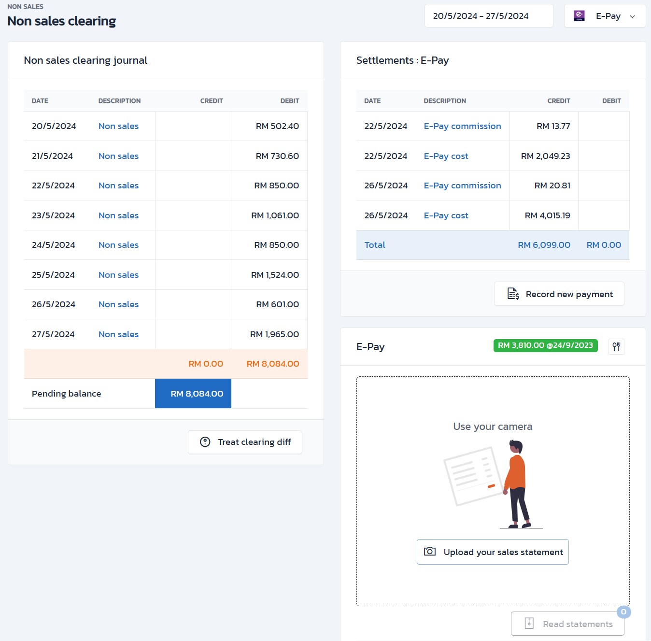
Task: Click the fork and spoon icon button
Action: (616, 346)
